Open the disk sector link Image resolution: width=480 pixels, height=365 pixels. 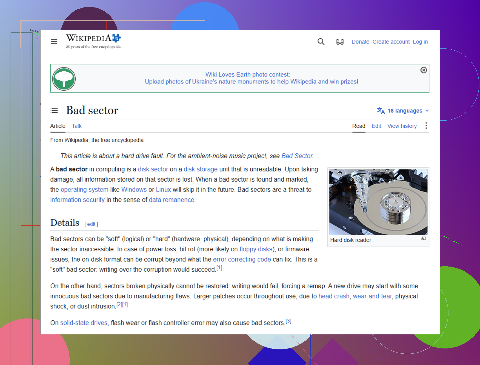click(153, 169)
